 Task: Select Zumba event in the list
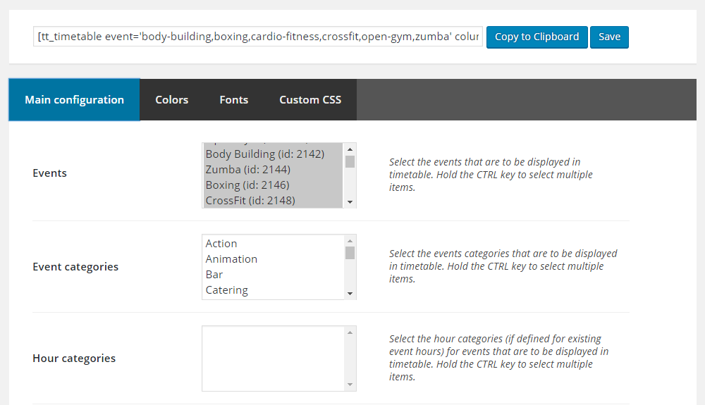pyautogui.click(x=247, y=170)
